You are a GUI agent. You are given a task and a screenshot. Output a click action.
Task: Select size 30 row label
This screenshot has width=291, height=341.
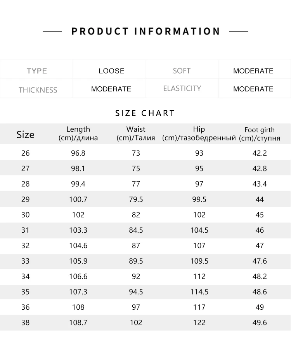point(26,215)
